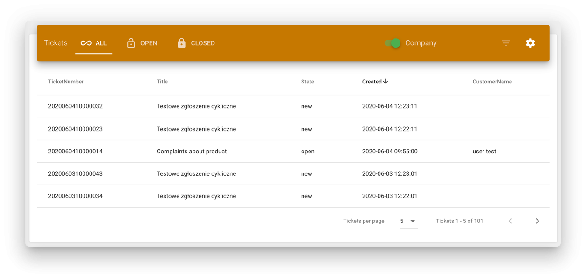Click title Complaints about product
The width and height of the screenshot is (586, 277).
click(192, 152)
